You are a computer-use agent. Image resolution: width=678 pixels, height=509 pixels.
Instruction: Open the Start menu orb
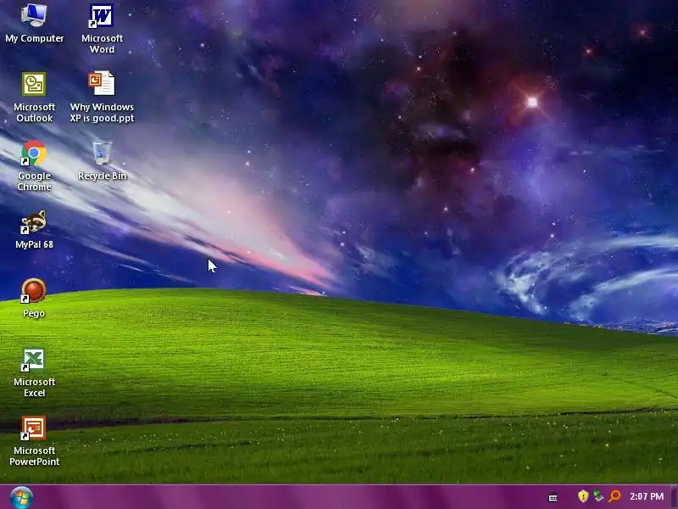[20, 497]
